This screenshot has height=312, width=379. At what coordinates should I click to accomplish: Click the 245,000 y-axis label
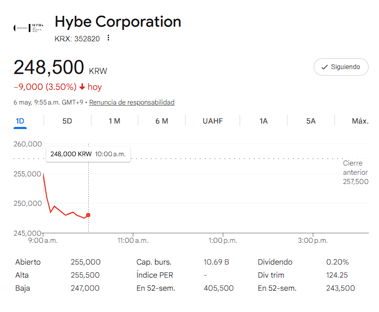point(27,233)
